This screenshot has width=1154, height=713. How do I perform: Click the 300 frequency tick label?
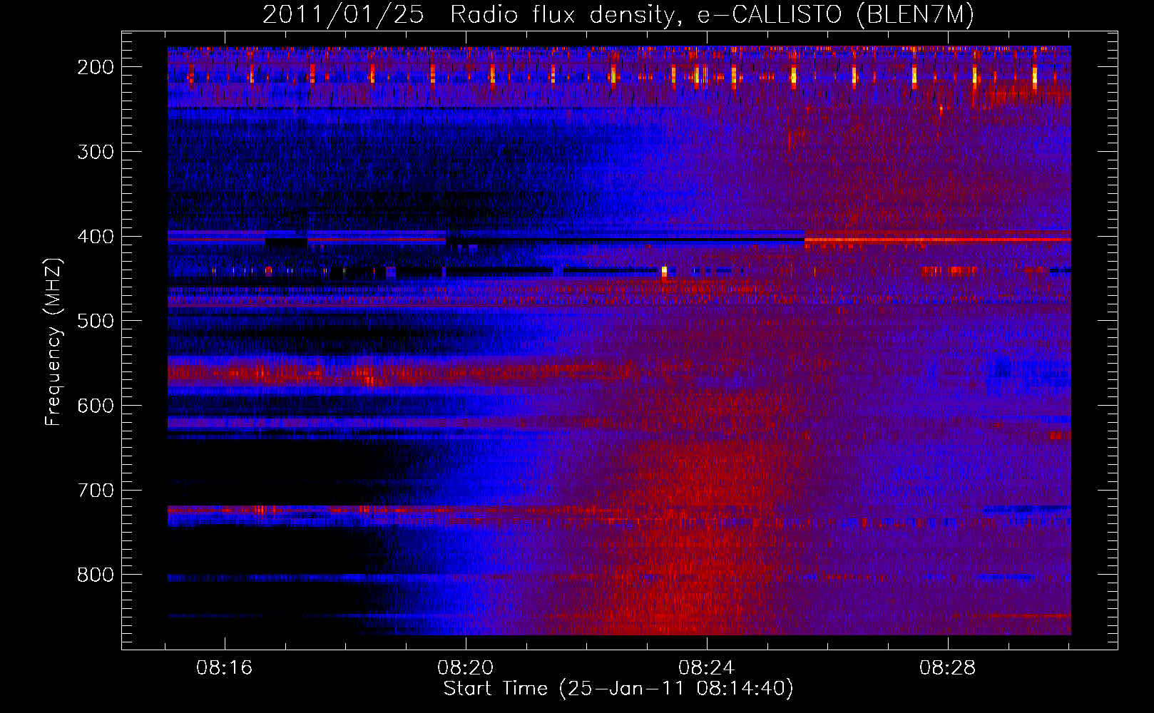tap(96, 152)
